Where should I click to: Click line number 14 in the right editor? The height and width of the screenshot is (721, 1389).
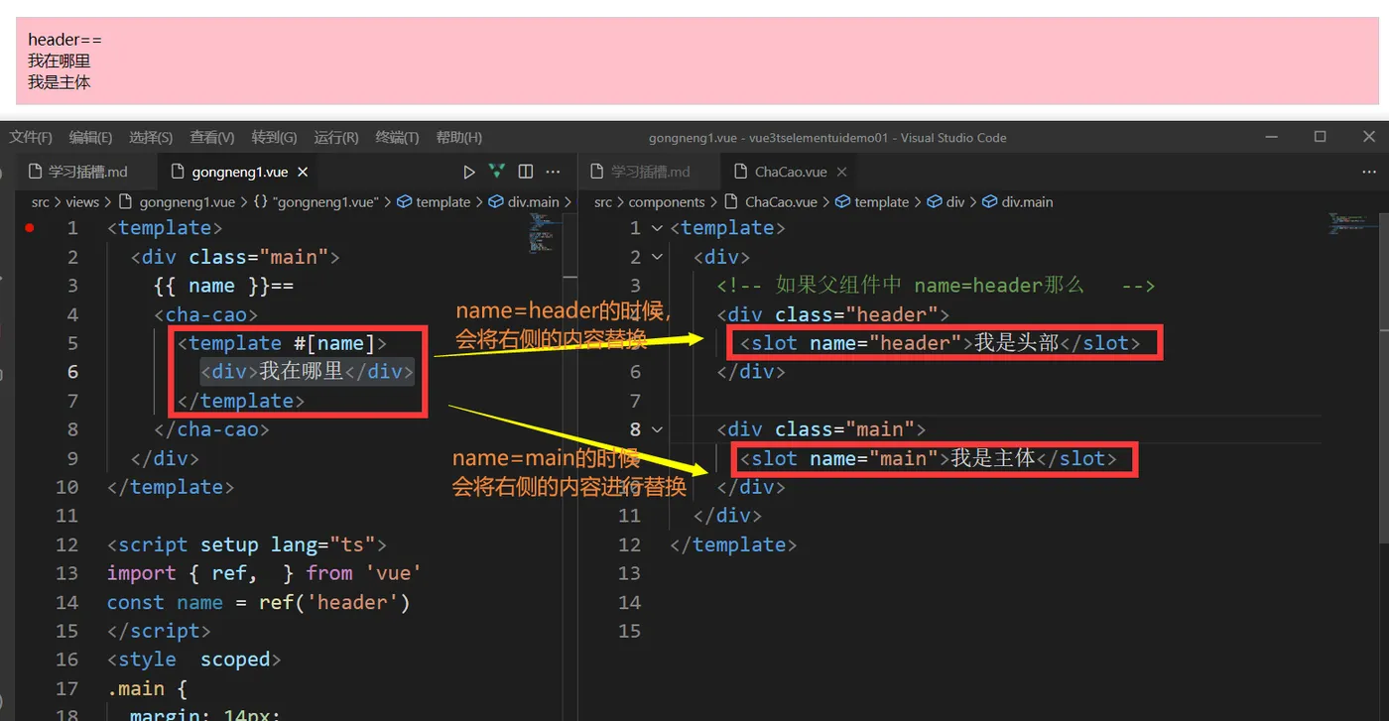[629, 602]
